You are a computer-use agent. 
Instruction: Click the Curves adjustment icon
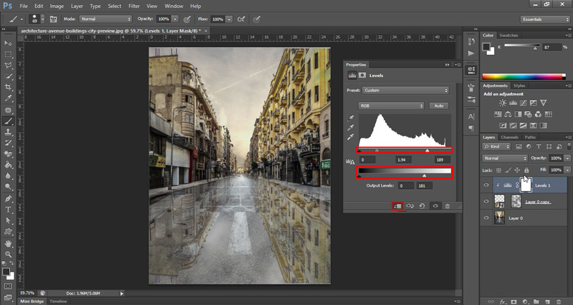click(x=523, y=103)
